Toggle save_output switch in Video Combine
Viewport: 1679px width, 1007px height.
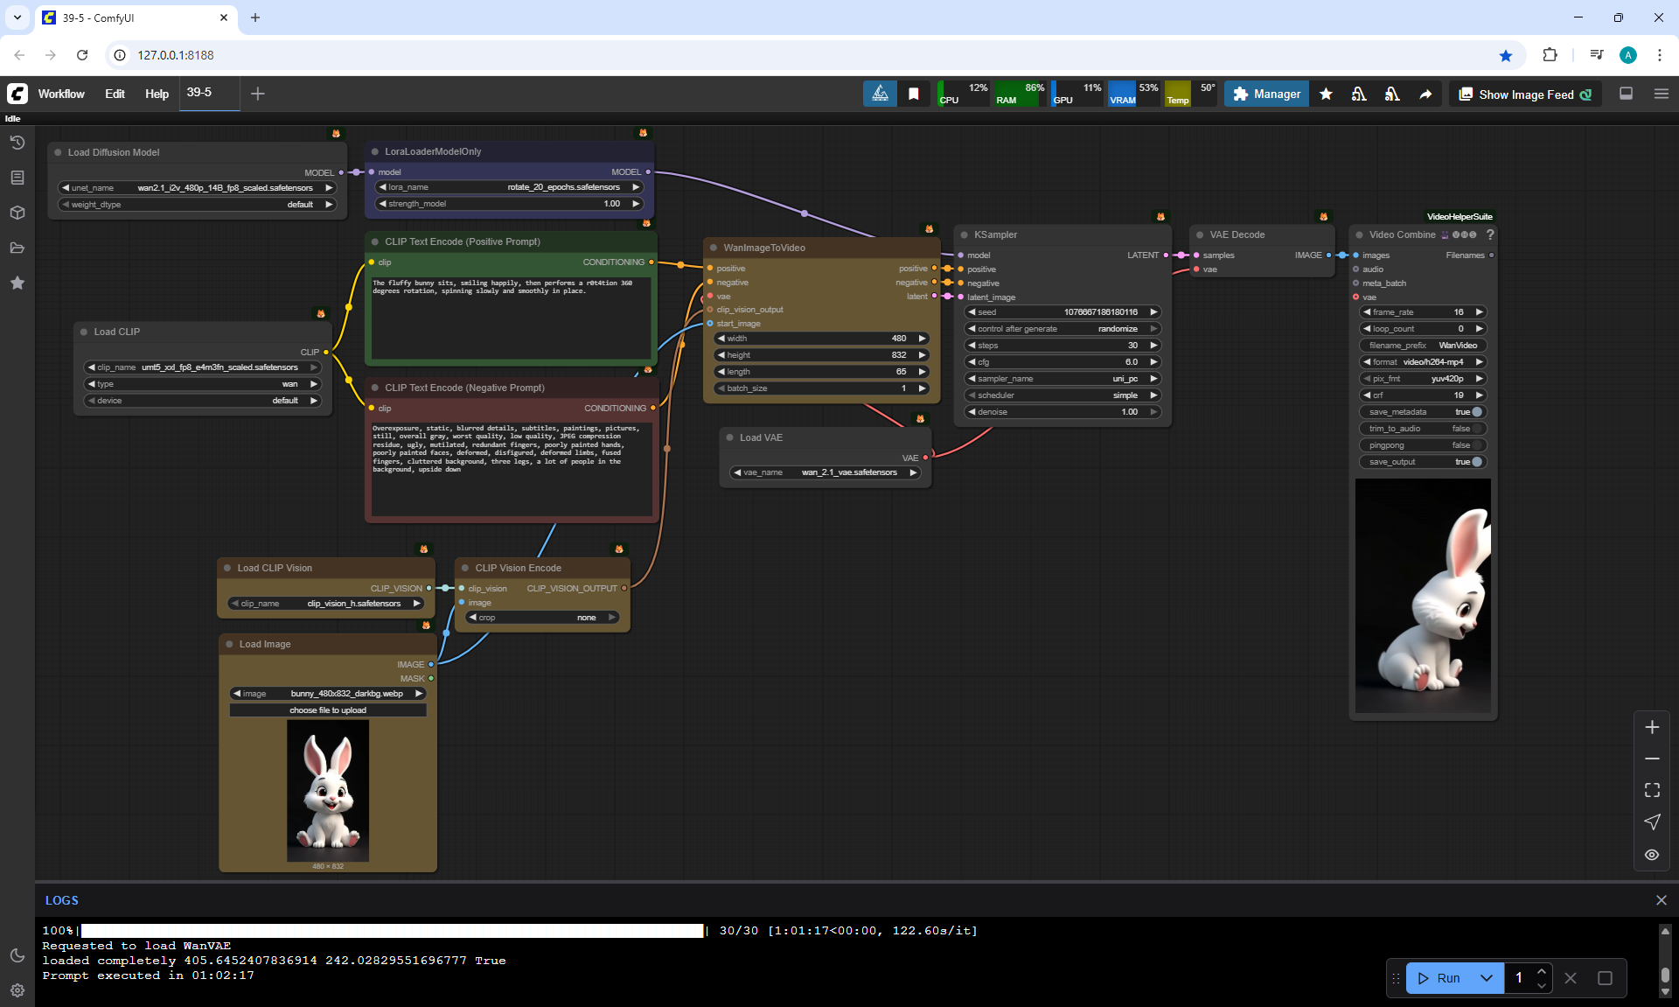tap(1476, 462)
